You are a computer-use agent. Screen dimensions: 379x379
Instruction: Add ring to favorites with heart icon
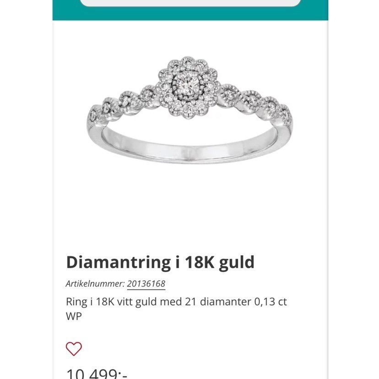coord(74,349)
